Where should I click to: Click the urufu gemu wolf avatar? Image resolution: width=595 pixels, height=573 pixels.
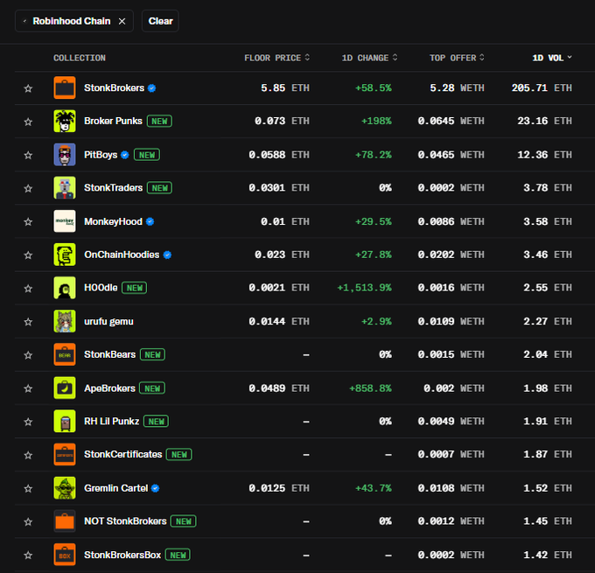[x=65, y=321]
